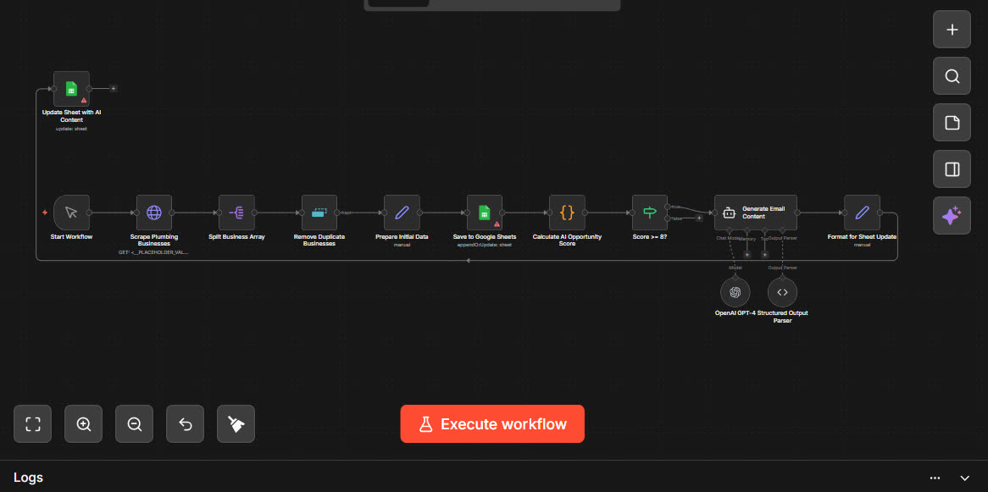Open the Logs panel header
988x492 pixels.
click(x=494, y=477)
